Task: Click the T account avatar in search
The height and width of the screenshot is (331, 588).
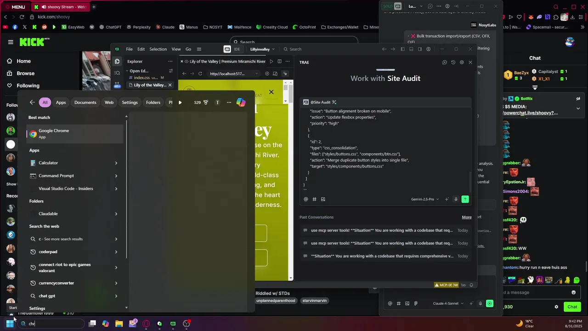Action: pyautogui.click(x=217, y=103)
